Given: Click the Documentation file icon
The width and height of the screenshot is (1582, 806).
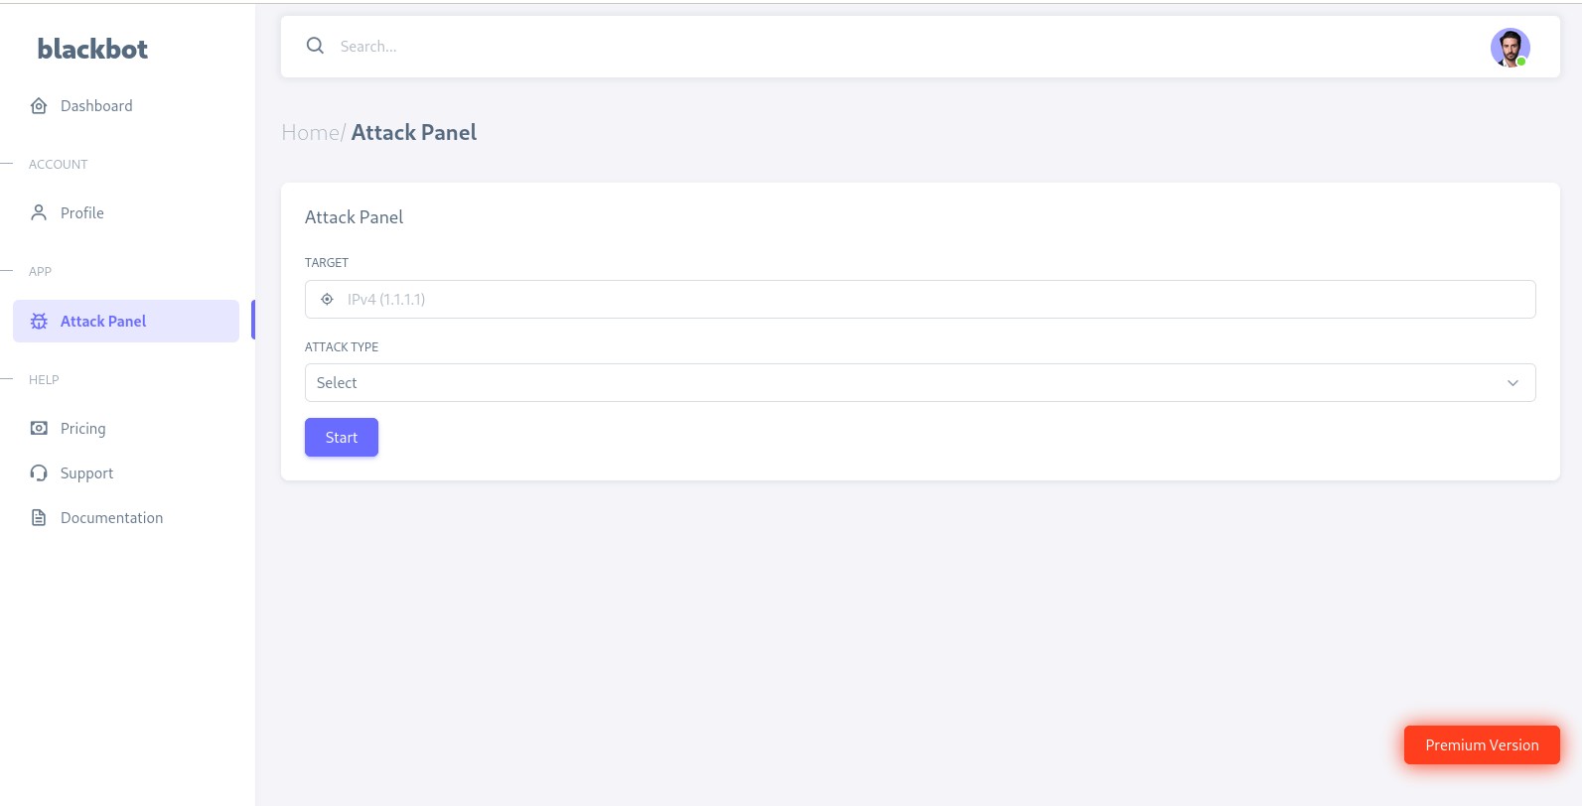Looking at the screenshot, I should pyautogui.click(x=39, y=518).
